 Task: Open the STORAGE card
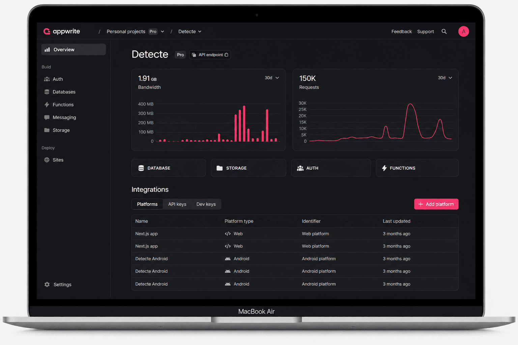pyautogui.click(x=249, y=168)
